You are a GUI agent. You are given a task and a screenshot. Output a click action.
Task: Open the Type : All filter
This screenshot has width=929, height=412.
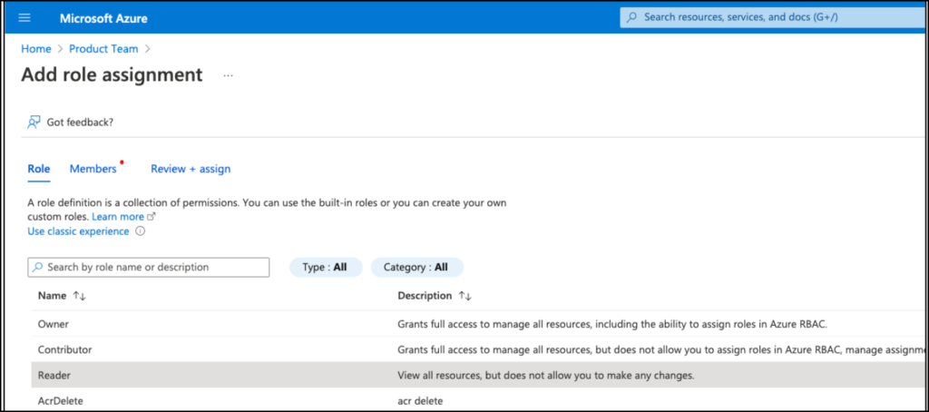click(326, 268)
